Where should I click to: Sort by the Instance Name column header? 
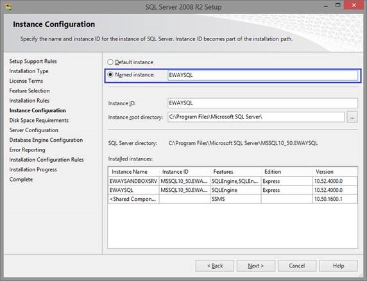133,172
